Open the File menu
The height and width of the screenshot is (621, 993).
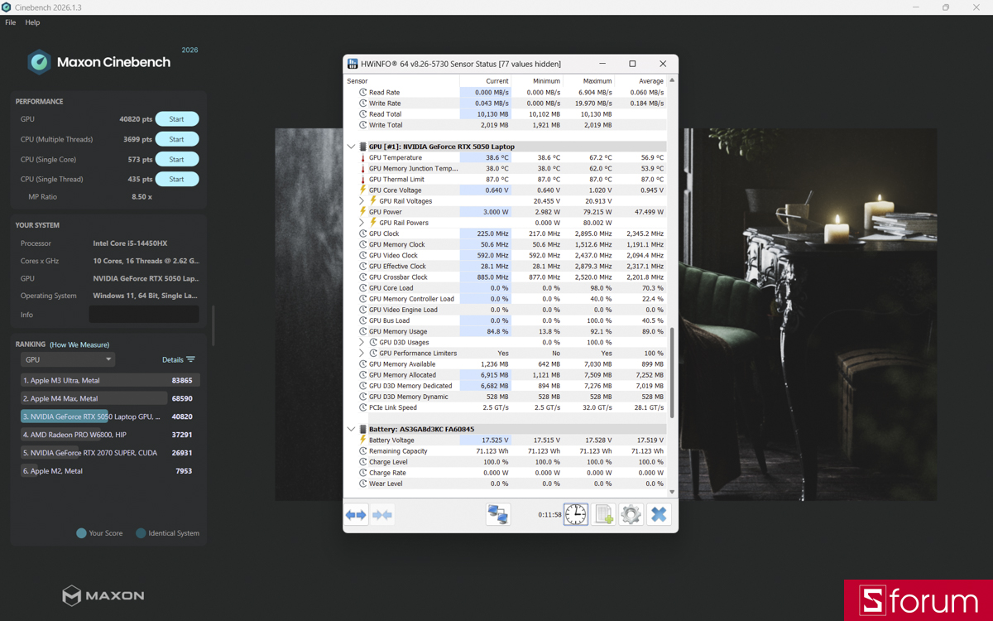pos(10,22)
